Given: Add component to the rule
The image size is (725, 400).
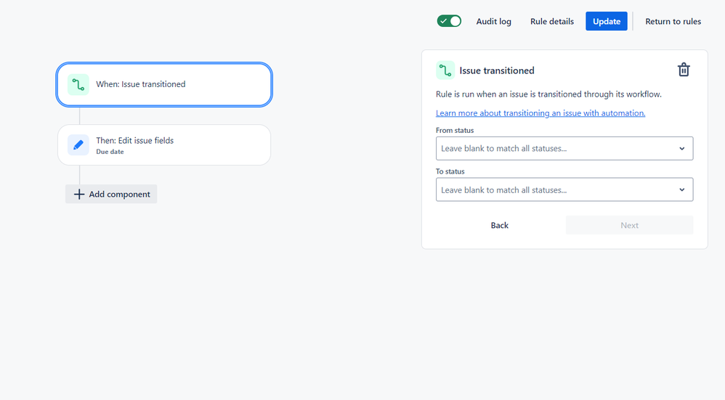Looking at the screenshot, I should pyautogui.click(x=119, y=195).
